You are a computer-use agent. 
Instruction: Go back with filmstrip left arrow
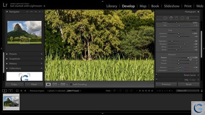coord(21,91)
